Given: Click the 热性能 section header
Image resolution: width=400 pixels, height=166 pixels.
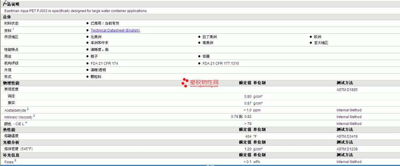Looking at the screenshot, I should pos(9,130).
